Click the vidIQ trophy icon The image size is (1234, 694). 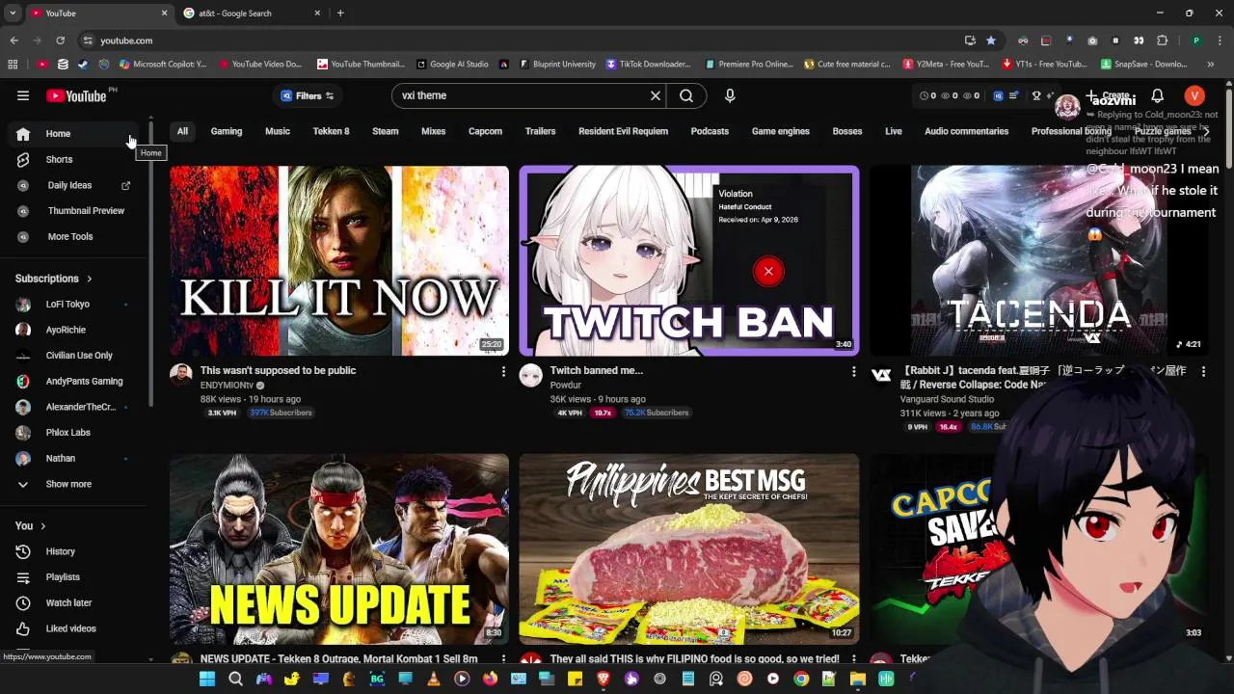[x=1036, y=95]
